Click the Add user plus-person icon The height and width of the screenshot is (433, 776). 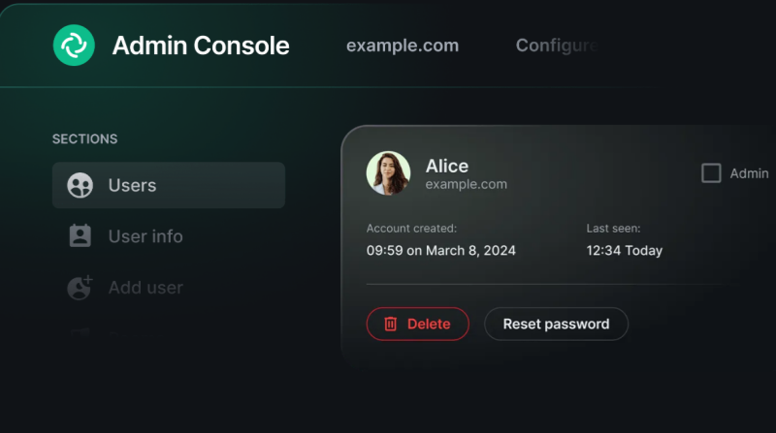pos(80,288)
